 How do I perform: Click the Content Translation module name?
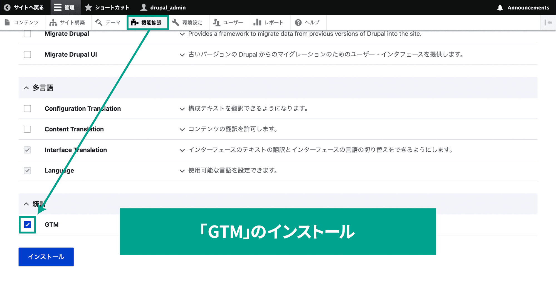(x=74, y=129)
